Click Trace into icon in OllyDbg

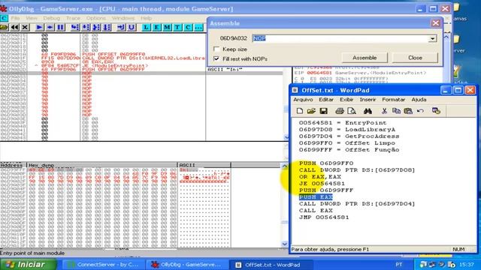96,27
